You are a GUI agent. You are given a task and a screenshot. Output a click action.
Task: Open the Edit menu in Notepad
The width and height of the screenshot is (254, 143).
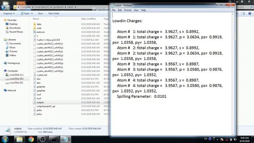pos(119,10)
